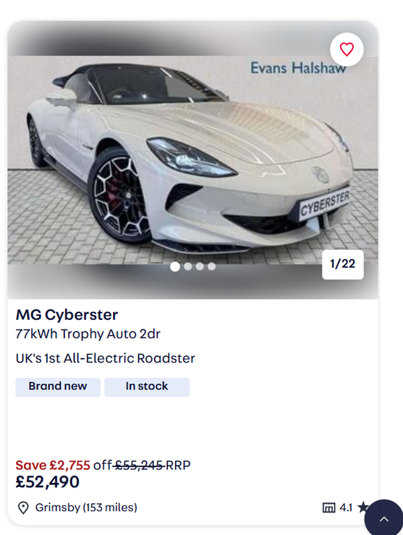This screenshot has width=403, height=535.
Task: Click the Save £2,755 off RRP text
Action: (103, 465)
